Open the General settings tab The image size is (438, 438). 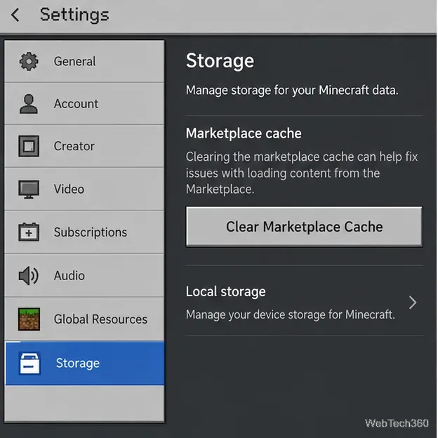coord(84,62)
